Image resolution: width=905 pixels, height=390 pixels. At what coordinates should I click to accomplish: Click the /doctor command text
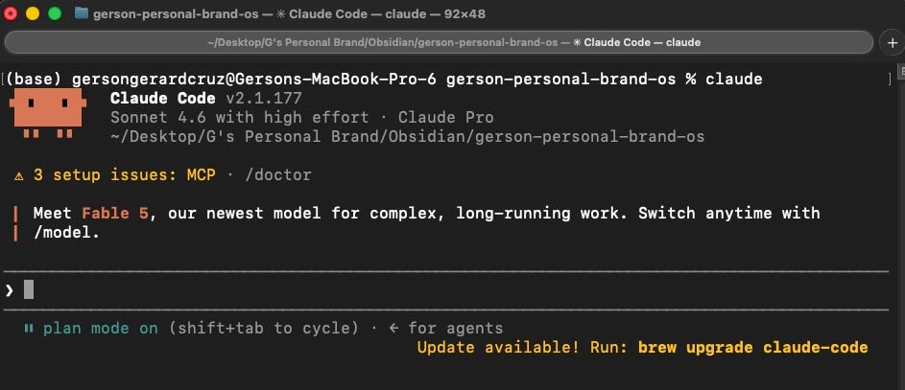pos(278,175)
